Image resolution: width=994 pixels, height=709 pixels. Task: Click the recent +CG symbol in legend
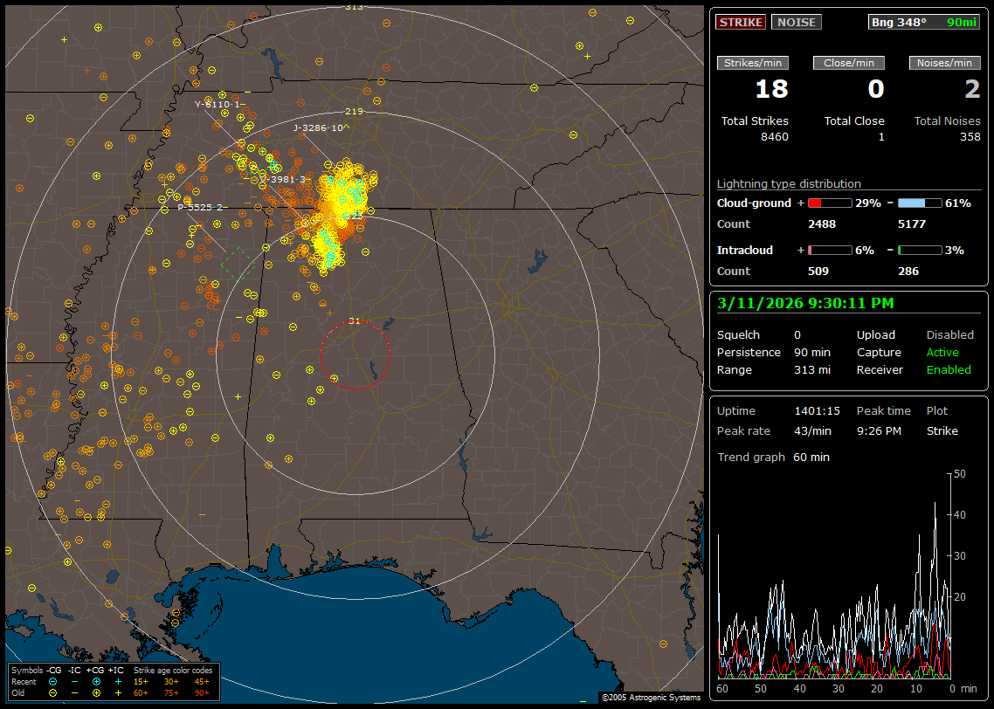point(96,681)
